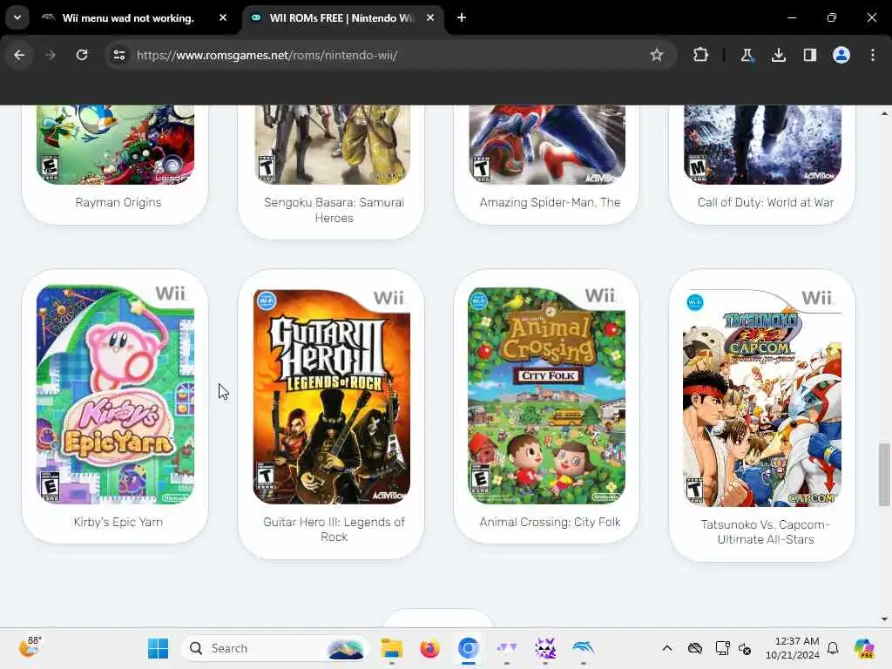Bookmark this page with the star icon
Viewport: 892px width, 669px height.
[657, 55]
